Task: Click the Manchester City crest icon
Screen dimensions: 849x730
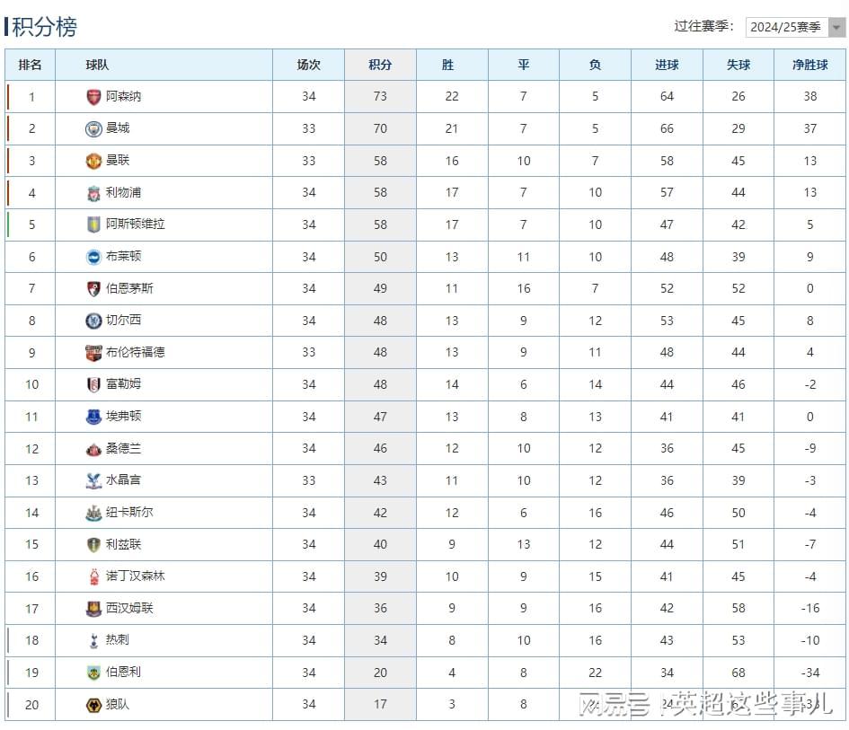Action: click(x=93, y=128)
